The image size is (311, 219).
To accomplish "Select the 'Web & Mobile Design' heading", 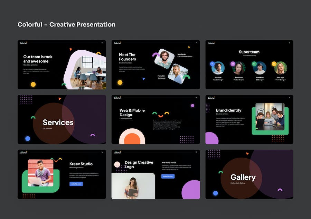I will pyautogui.click(x=132, y=112).
